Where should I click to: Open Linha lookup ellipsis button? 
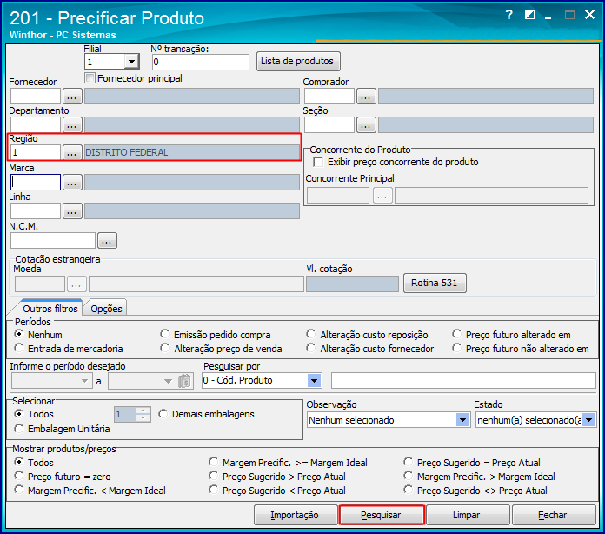pos(72,210)
